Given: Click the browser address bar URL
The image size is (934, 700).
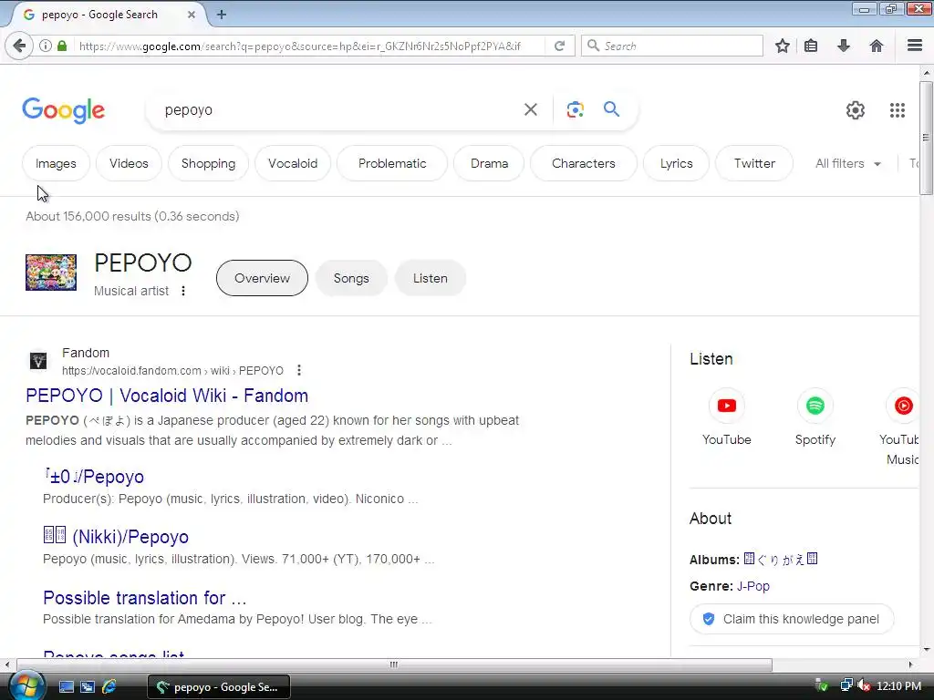Looking at the screenshot, I should pos(300,46).
